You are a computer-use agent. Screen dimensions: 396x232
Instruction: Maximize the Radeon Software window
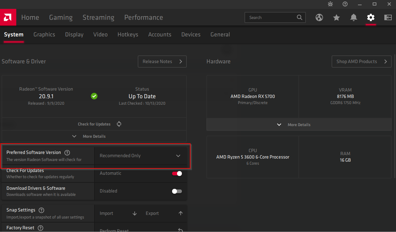click(375, 4)
